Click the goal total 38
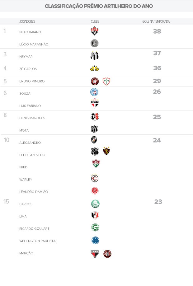This screenshot has width=193, height=286. pyautogui.click(x=157, y=31)
